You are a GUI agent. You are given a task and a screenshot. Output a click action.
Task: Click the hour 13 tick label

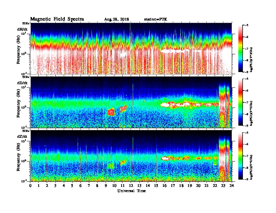pyautogui.click(x=139, y=186)
